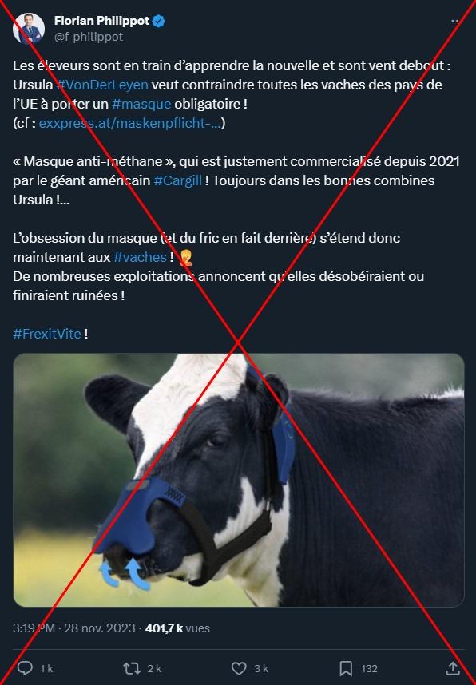Like the tweet with the heart icon
Screen dimensions: 476x685
239,668
